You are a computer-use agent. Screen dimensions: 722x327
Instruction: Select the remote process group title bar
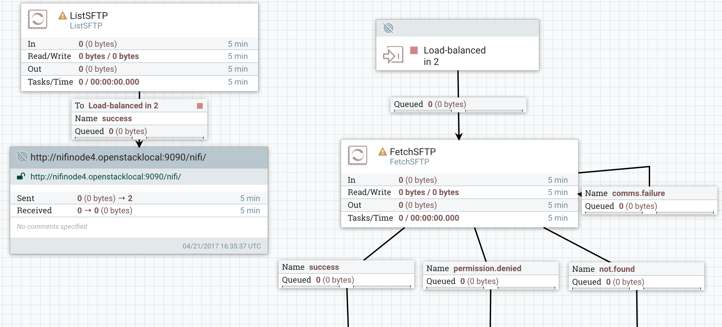139,157
